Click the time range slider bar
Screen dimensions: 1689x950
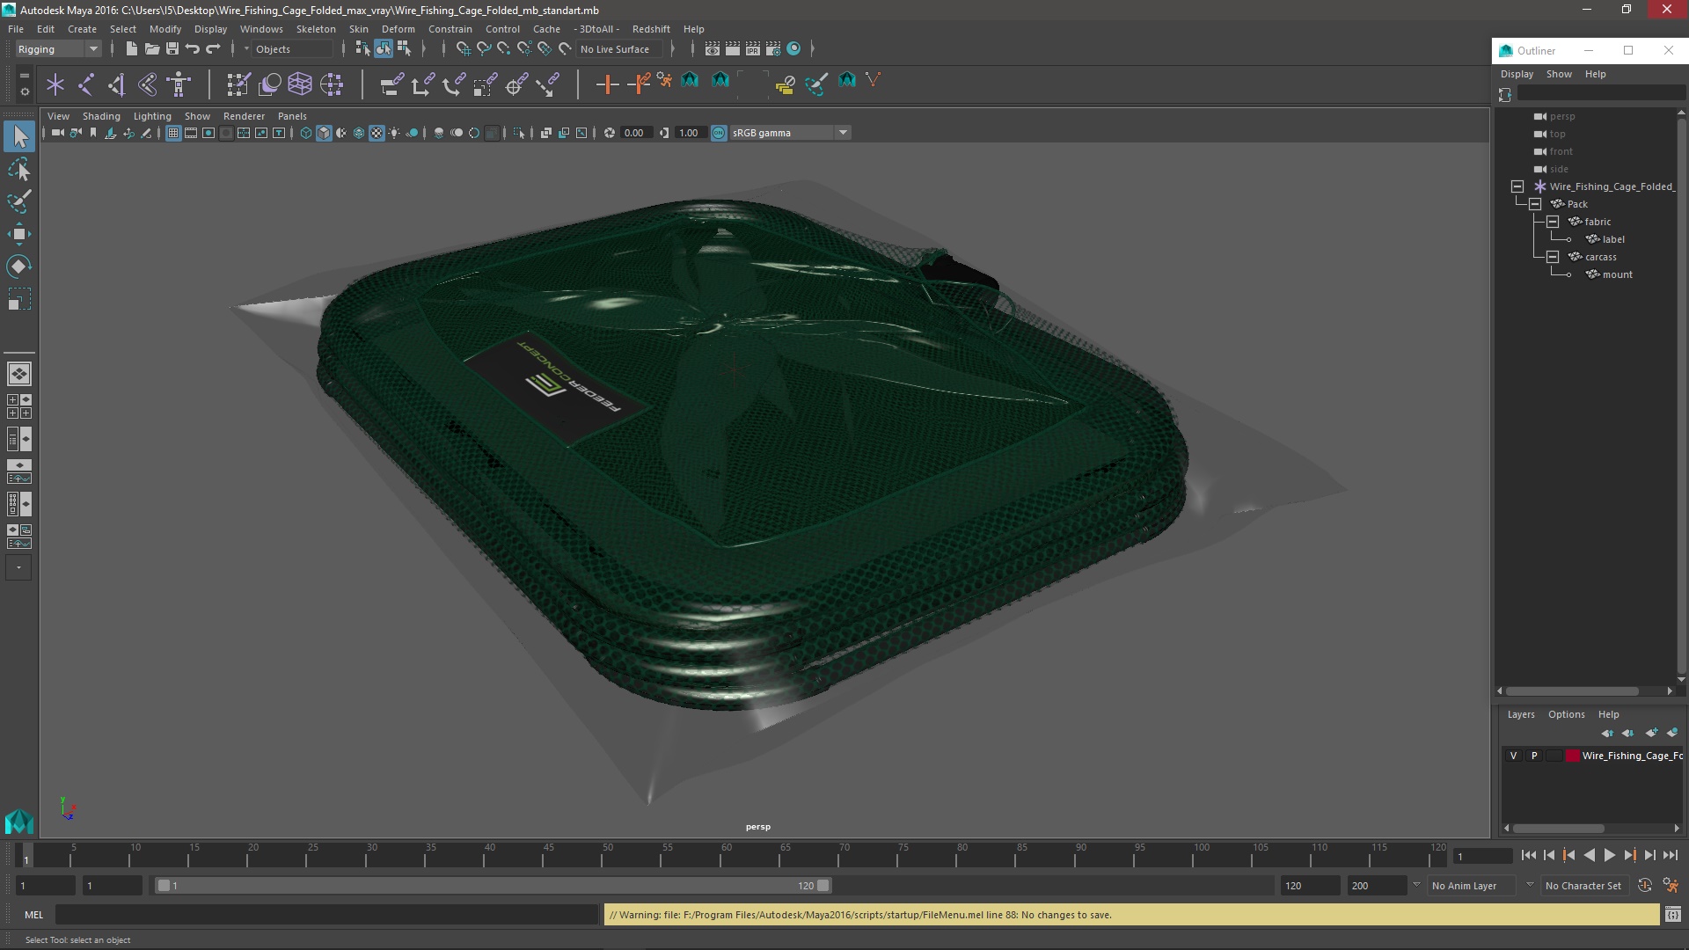click(493, 886)
